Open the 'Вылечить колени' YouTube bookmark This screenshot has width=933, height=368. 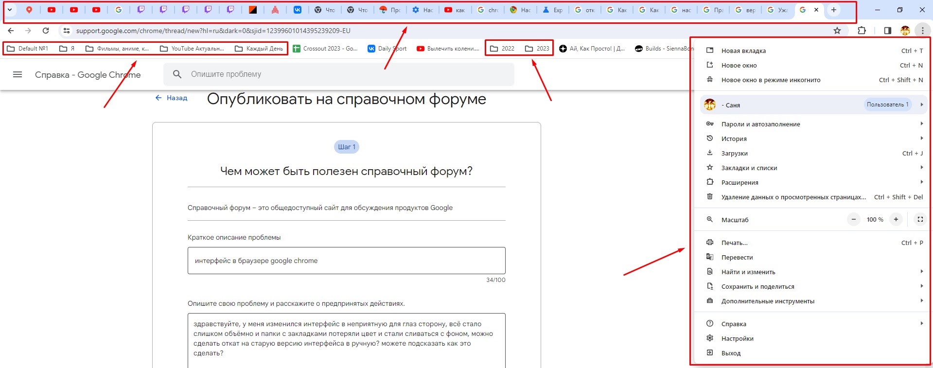[x=448, y=49]
